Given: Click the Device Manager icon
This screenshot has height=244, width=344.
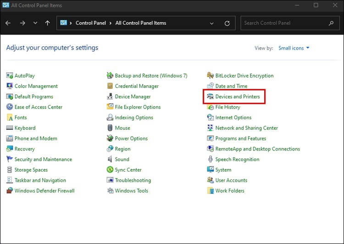Looking at the screenshot, I should click(x=110, y=97).
